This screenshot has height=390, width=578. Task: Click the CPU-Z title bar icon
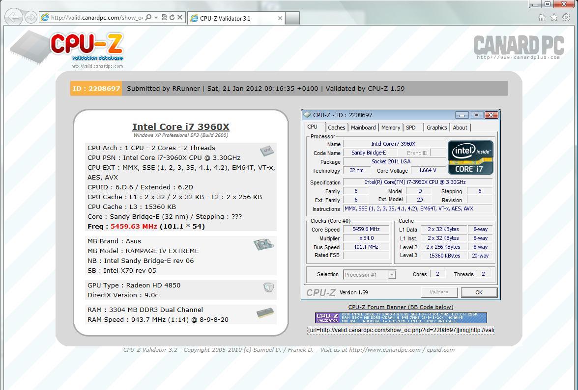[307, 115]
